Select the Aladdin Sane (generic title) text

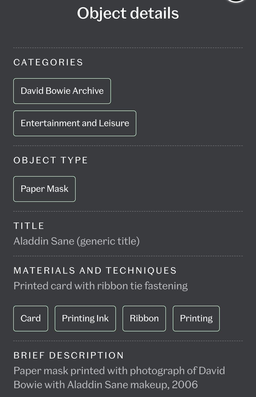click(77, 241)
